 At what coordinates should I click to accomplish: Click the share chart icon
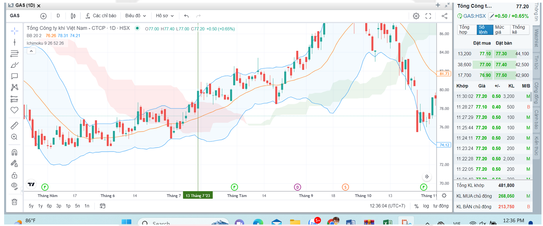444,16
